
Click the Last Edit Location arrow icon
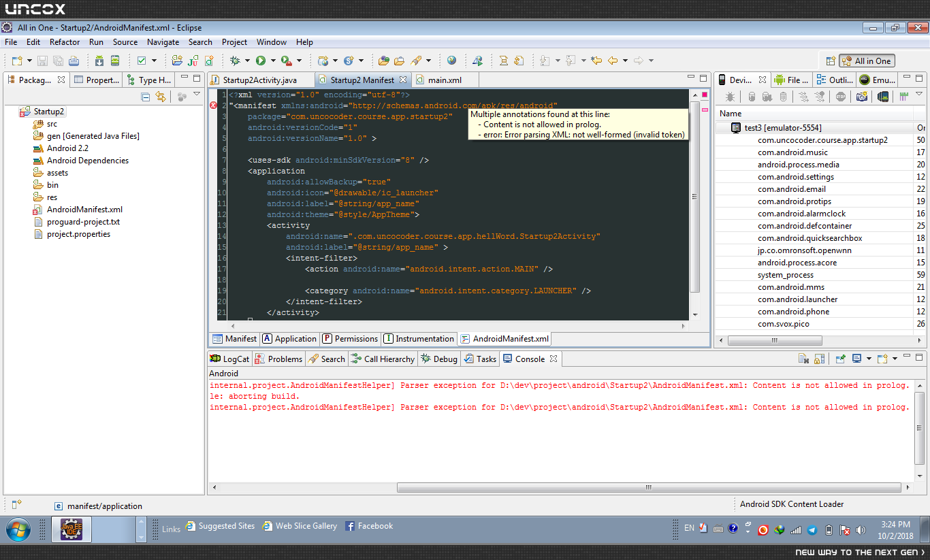(596, 61)
